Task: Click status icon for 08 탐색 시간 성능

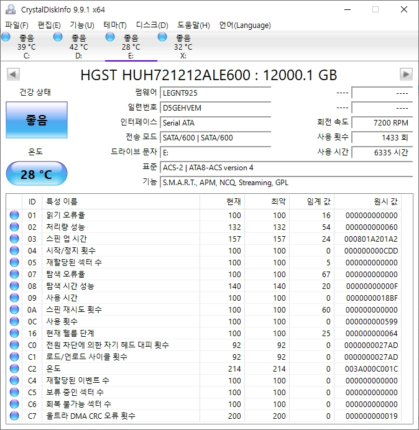Action: [14, 286]
